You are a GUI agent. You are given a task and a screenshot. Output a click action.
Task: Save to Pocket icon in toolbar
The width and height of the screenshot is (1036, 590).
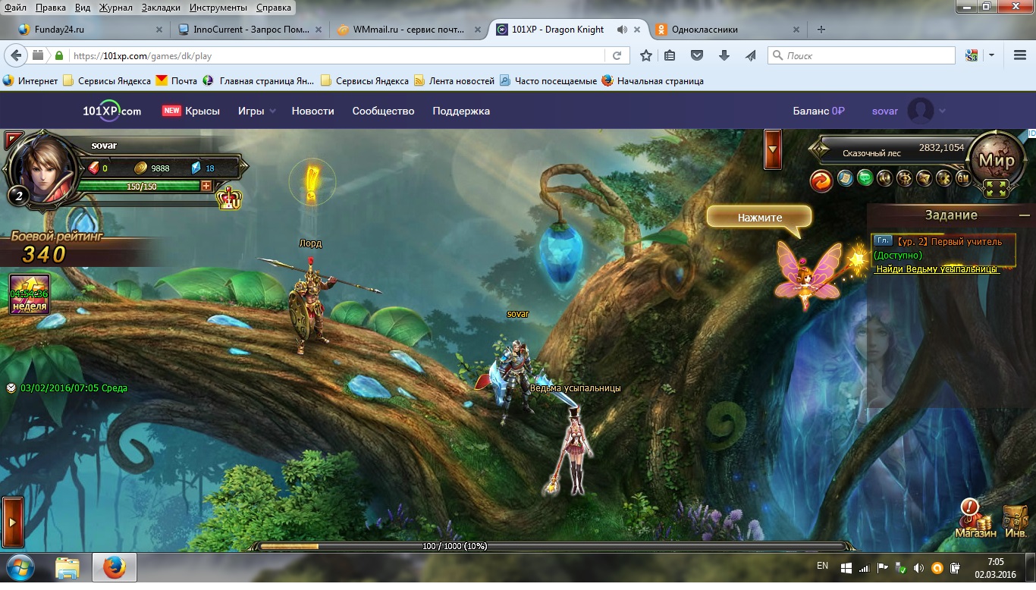coord(697,55)
